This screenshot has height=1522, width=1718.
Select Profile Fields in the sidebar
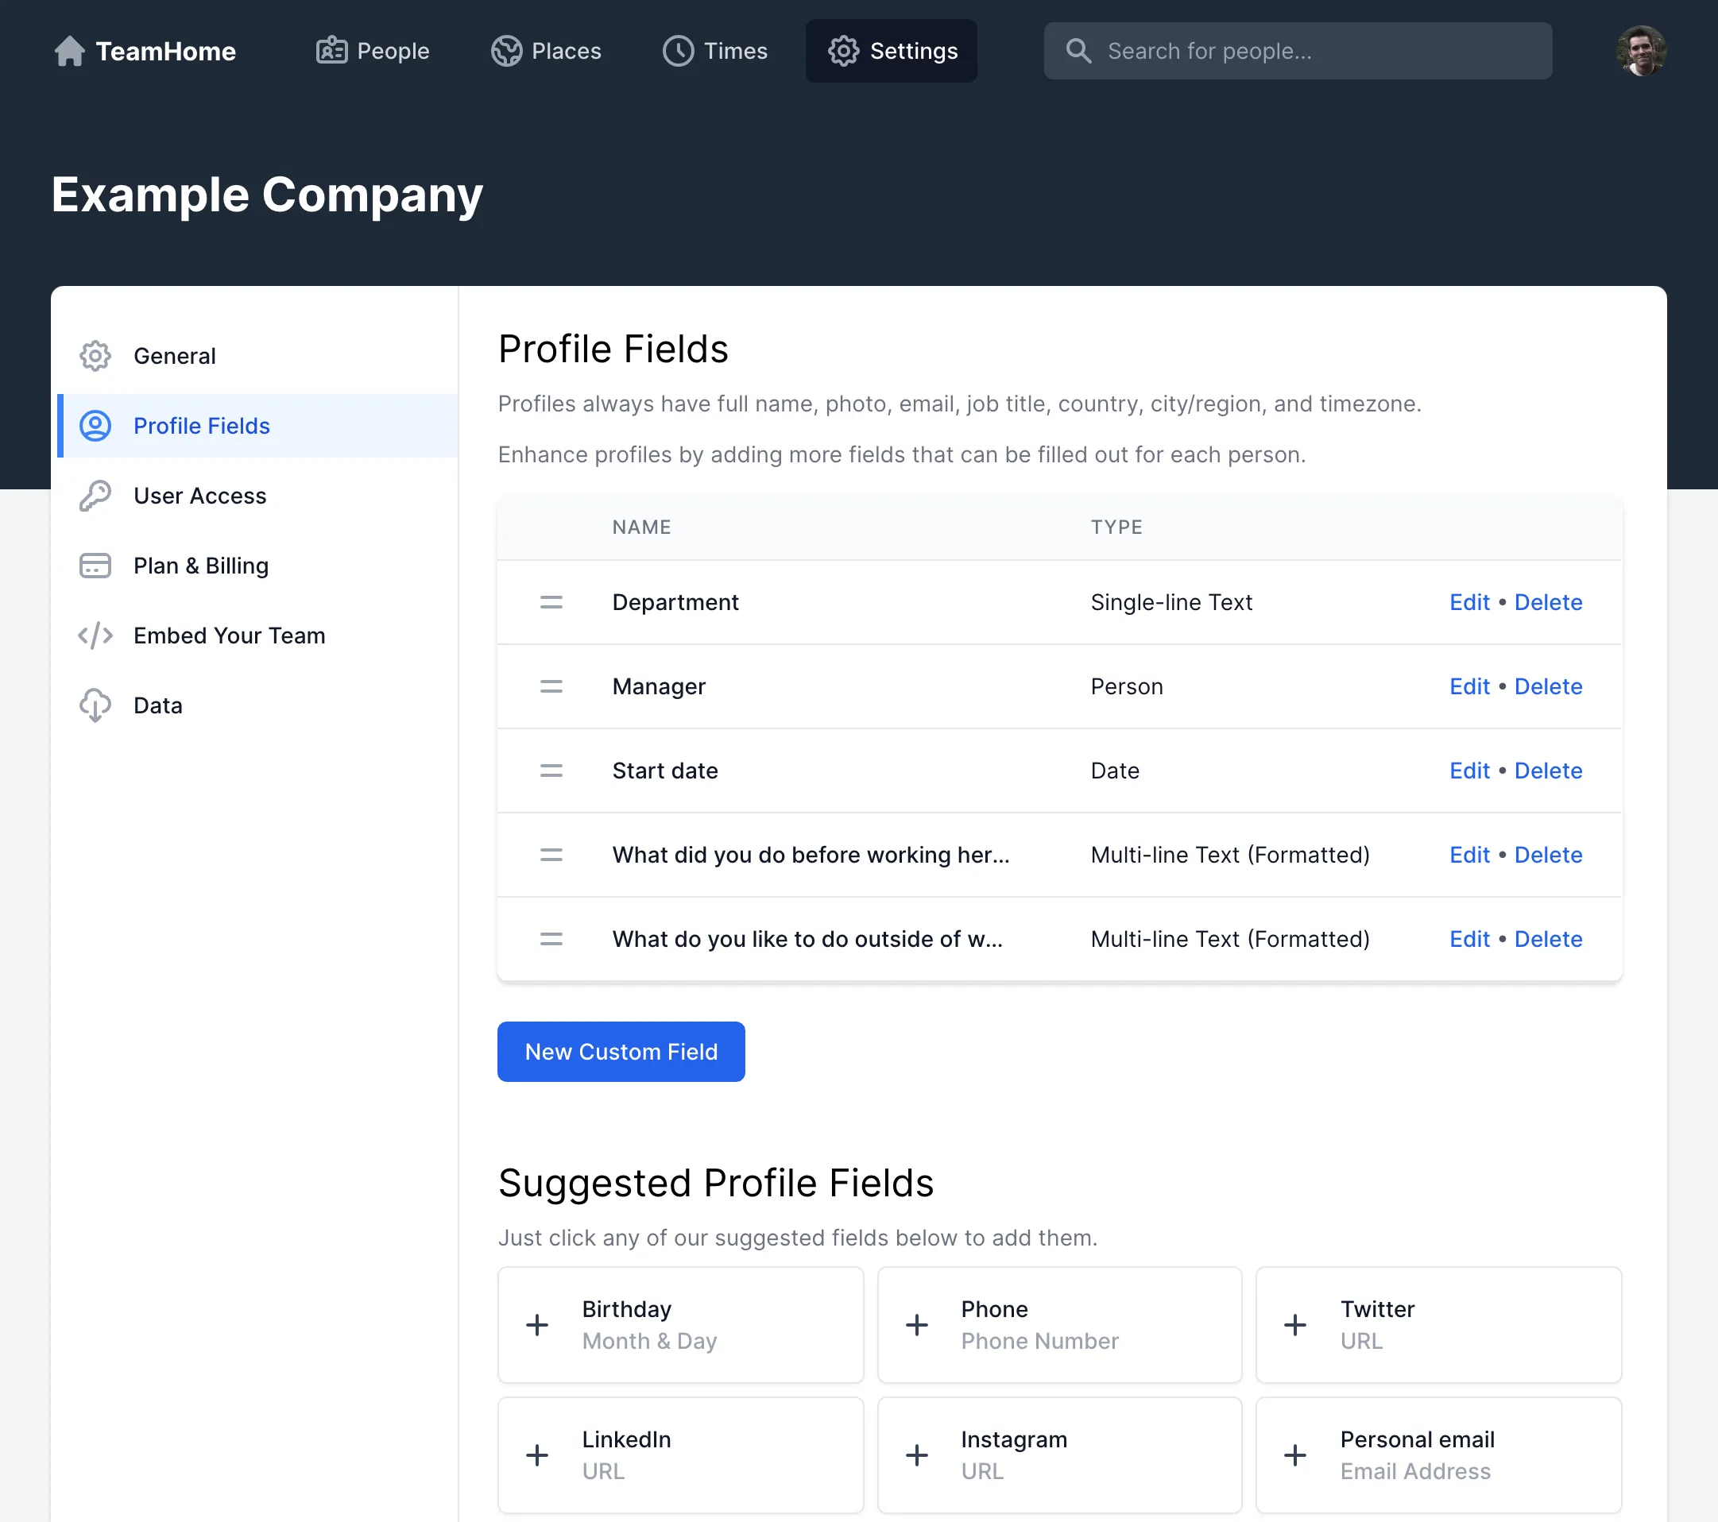[x=257, y=426]
